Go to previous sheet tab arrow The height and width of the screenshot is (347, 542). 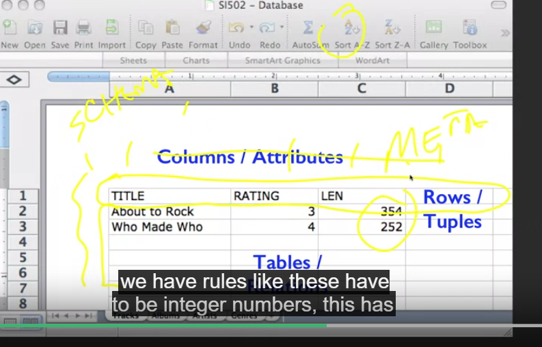tap(66, 316)
